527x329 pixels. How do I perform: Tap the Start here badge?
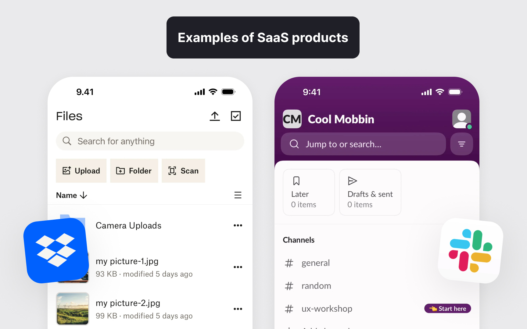tap(447, 308)
